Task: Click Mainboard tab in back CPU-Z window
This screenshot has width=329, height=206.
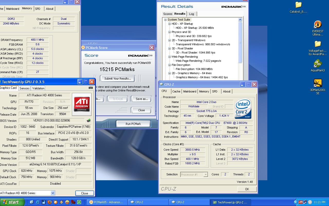Action: pos(13,9)
